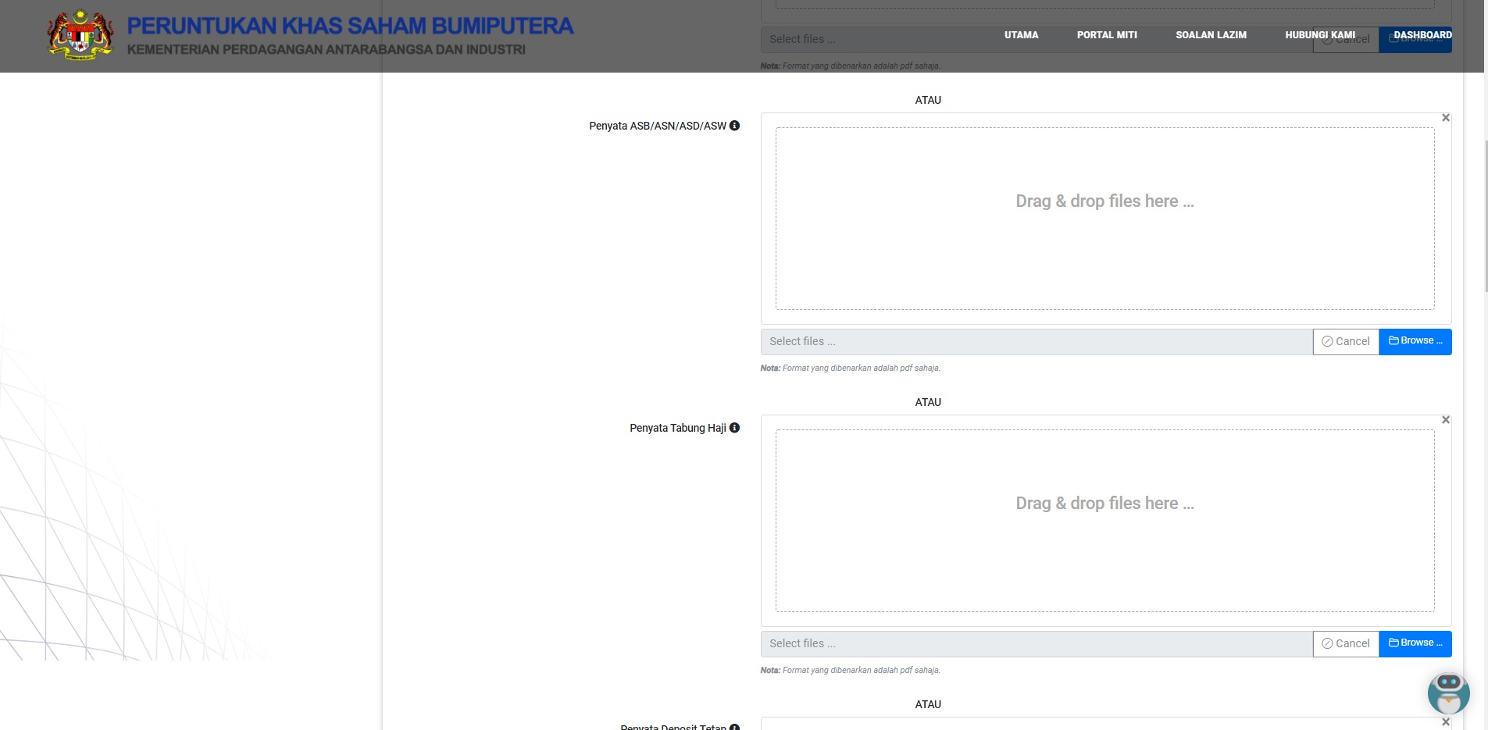Open the DASHBOARD navigation item
This screenshot has width=1488, height=730.
point(1422,35)
